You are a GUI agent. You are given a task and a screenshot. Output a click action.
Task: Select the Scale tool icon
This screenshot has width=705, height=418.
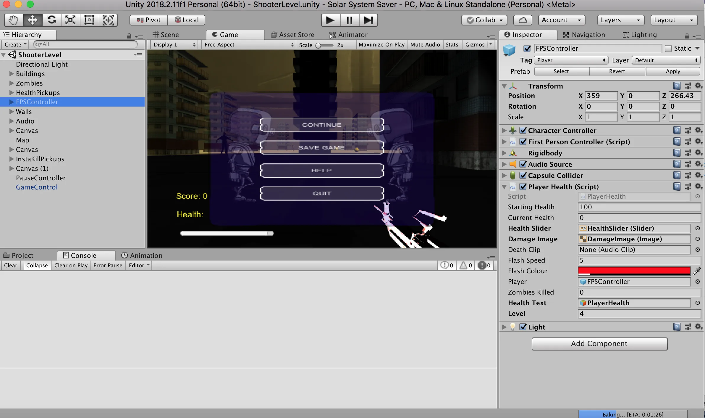click(70, 20)
